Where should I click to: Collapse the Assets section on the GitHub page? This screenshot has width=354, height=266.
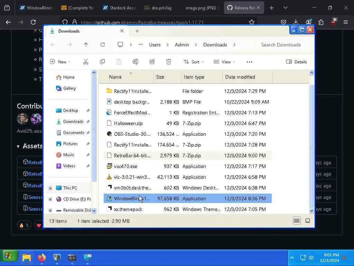coord(18,147)
